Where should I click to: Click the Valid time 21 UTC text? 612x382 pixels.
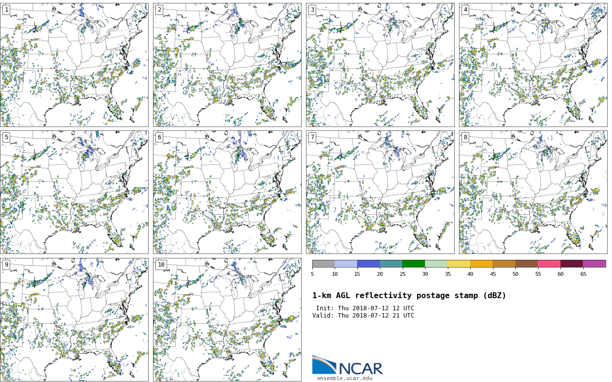(363, 316)
